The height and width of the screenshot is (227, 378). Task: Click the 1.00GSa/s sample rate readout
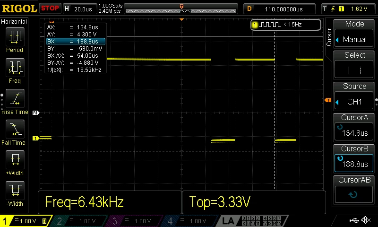111,6
